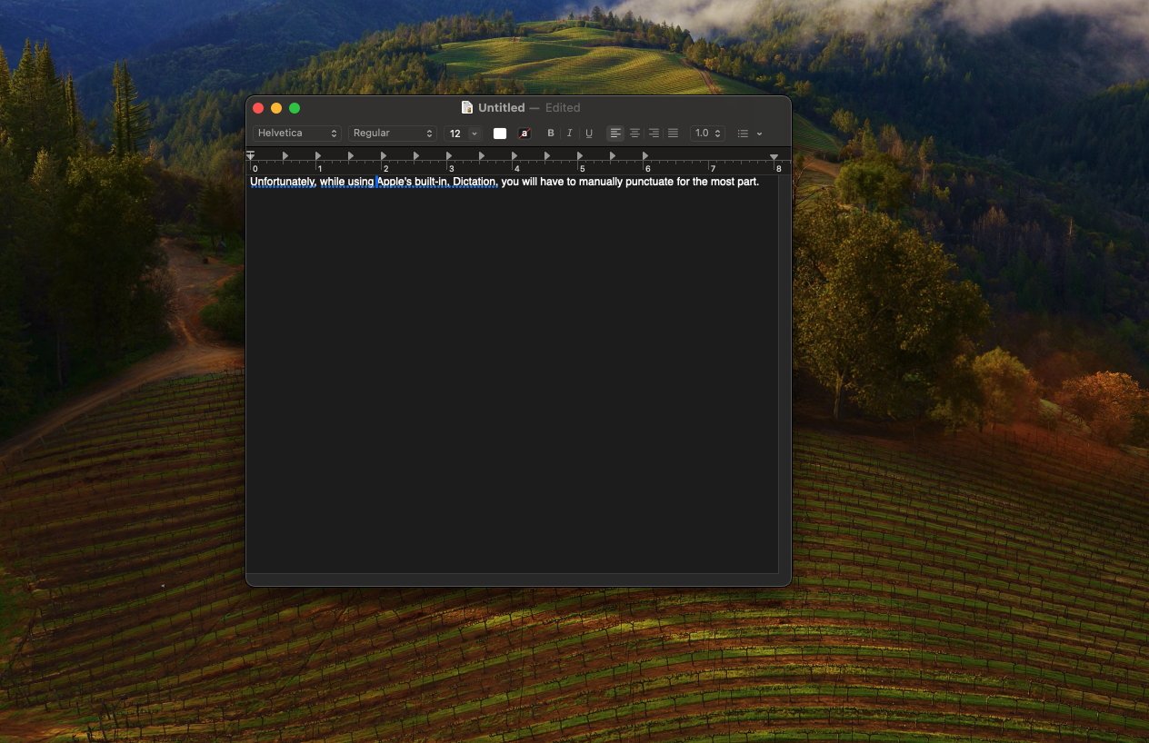Toggle bold formatting
1149x743 pixels.
[x=550, y=134]
